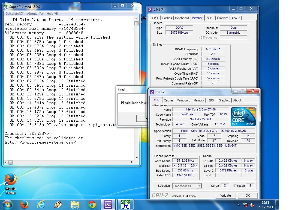Open Winamp from the taskbar
298x210 pixels.
tap(58, 205)
